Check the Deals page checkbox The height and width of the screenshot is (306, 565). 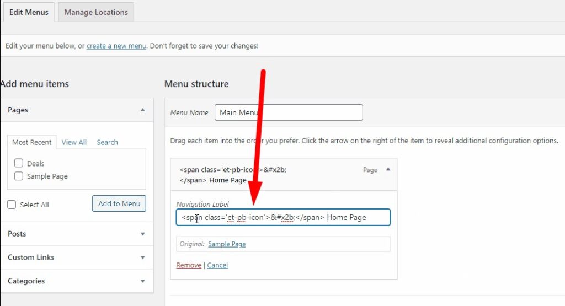click(x=18, y=163)
